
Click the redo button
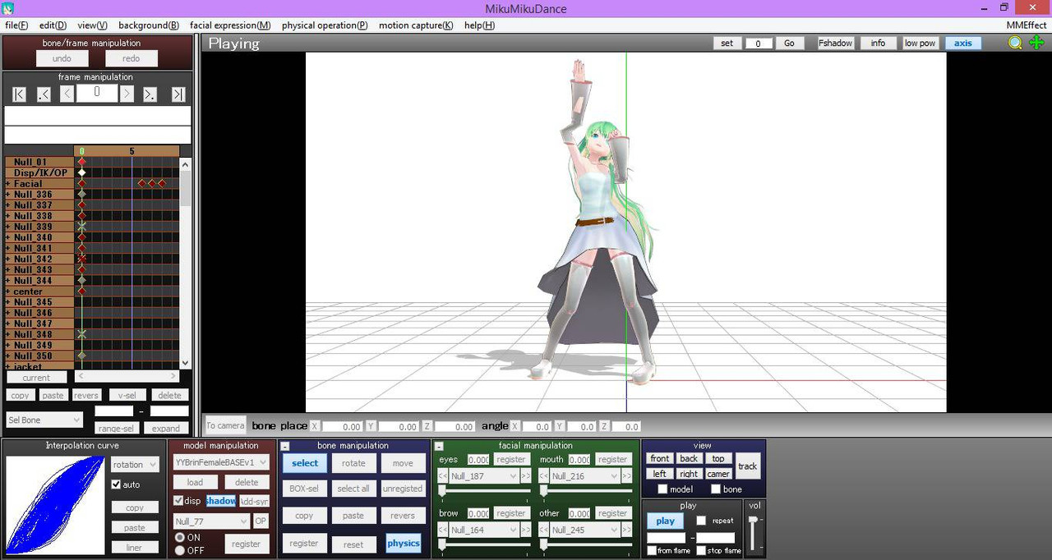pyautogui.click(x=131, y=58)
